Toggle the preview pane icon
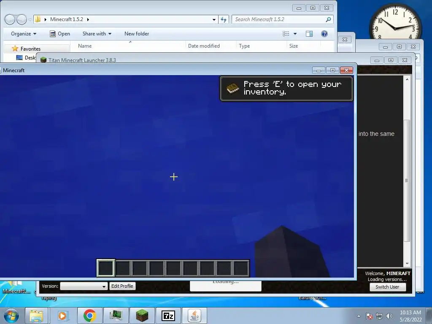 tap(309, 34)
